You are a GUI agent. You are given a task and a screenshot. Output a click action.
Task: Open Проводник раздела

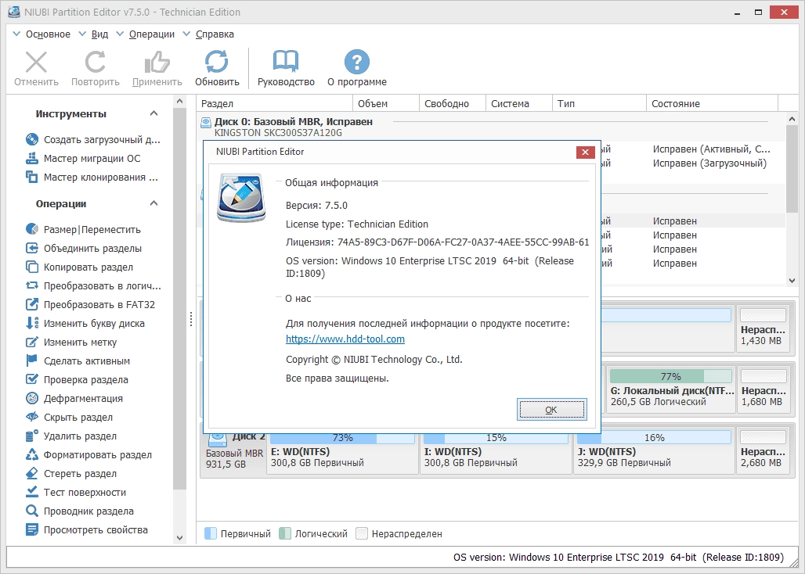pos(80,511)
